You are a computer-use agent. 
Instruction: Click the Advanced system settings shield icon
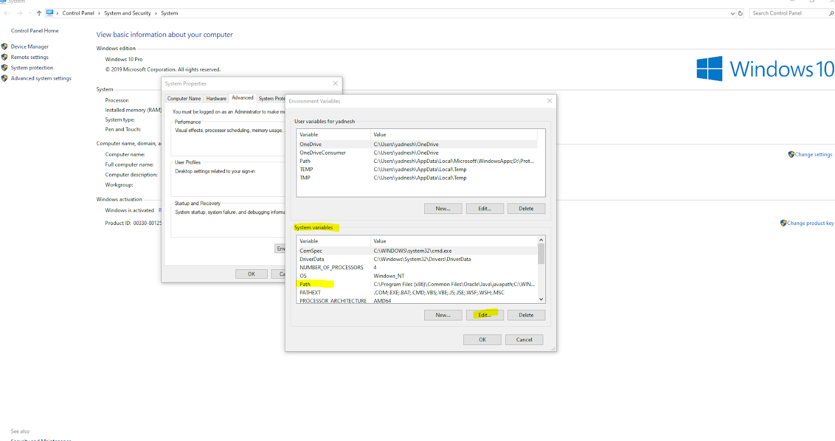pyautogui.click(x=5, y=78)
